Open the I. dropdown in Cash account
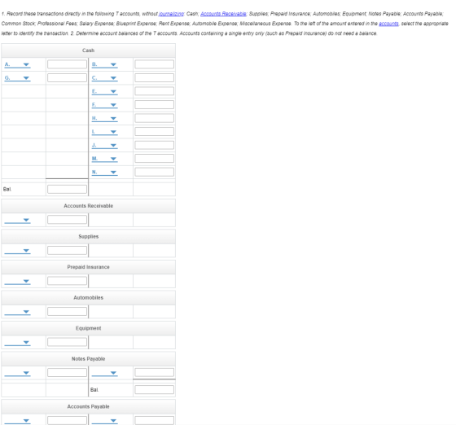456x425 pixels. click(105, 132)
